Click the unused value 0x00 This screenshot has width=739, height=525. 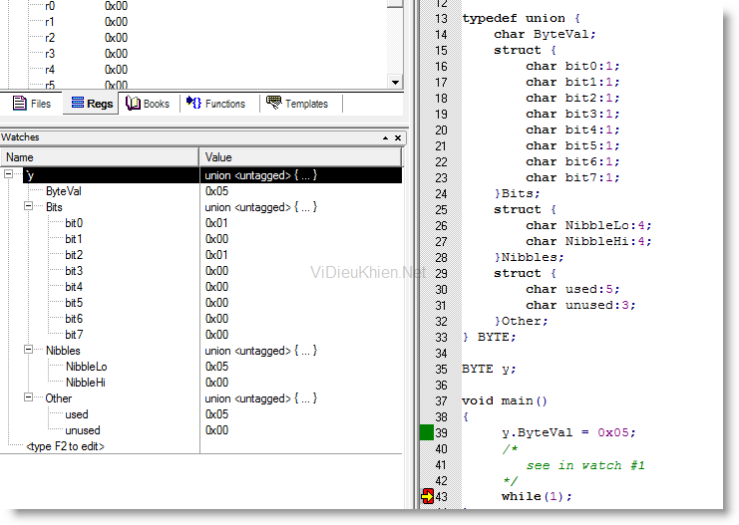tap(216, 430)
